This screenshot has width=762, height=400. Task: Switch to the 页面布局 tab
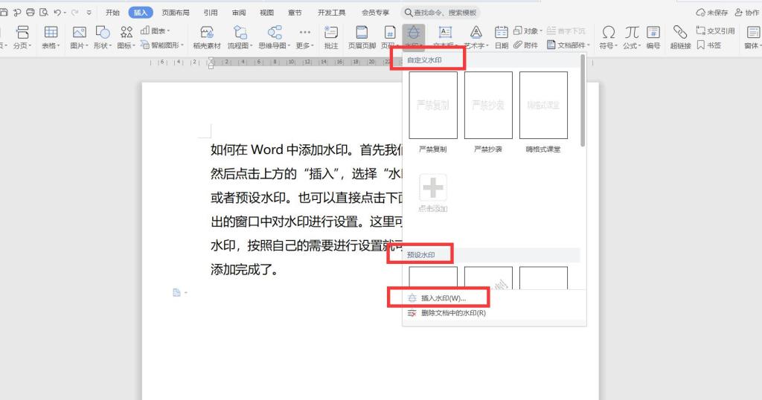pyautogui.click(x=176, y=13)
